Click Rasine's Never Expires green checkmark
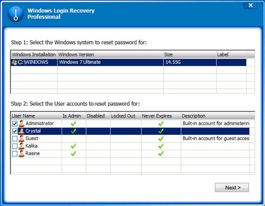The image size is (265, 206). point(161,154)
